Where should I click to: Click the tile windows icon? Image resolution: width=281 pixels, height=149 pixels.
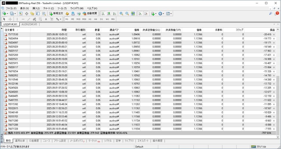click(133, 13)
